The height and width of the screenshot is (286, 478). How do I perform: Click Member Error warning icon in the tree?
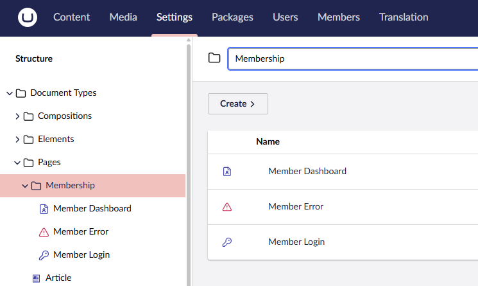(x=44, y=232)
